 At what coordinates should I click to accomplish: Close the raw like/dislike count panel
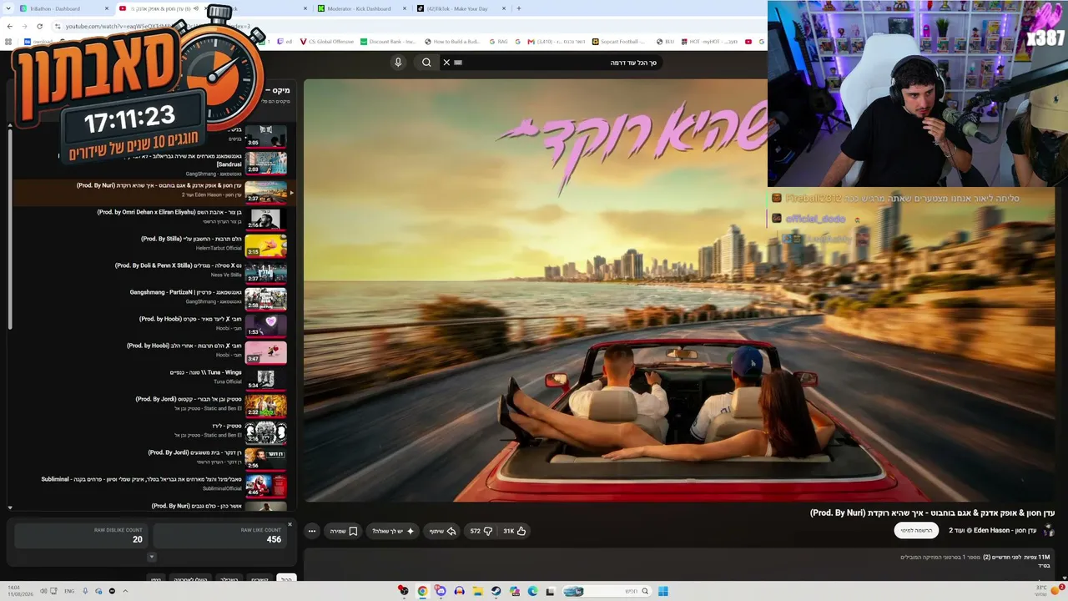[x=290, y=524]
